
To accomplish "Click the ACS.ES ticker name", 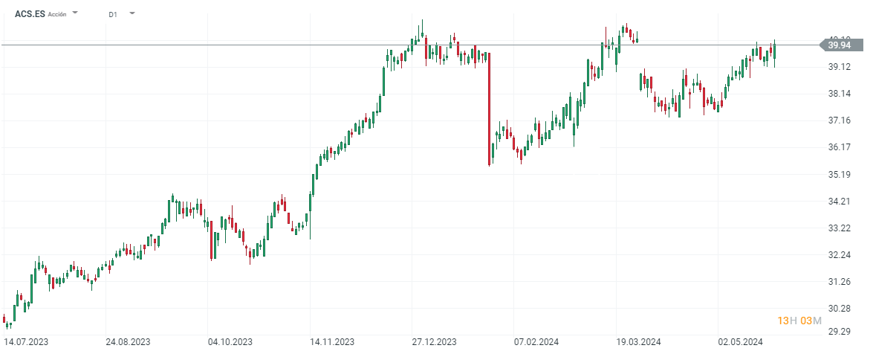I will (x=30, y=14).
